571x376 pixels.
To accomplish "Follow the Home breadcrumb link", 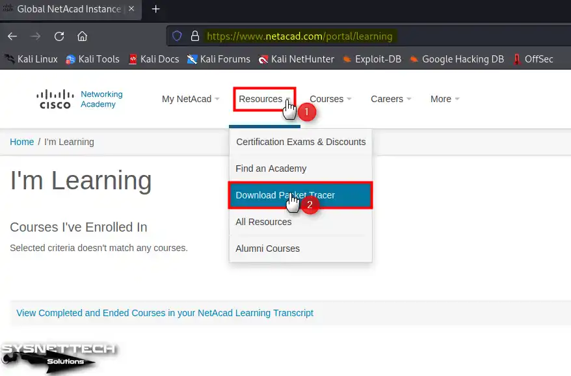I will [x=22, y=142].
